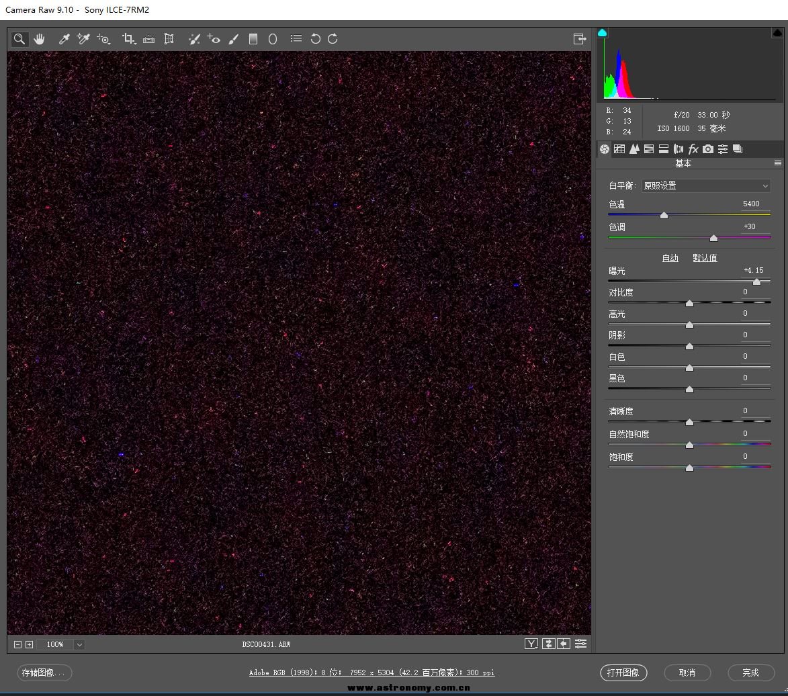Click the 自然饱和度 slider handle
This screenshot has height=696, width=788.
click(689, 445)
